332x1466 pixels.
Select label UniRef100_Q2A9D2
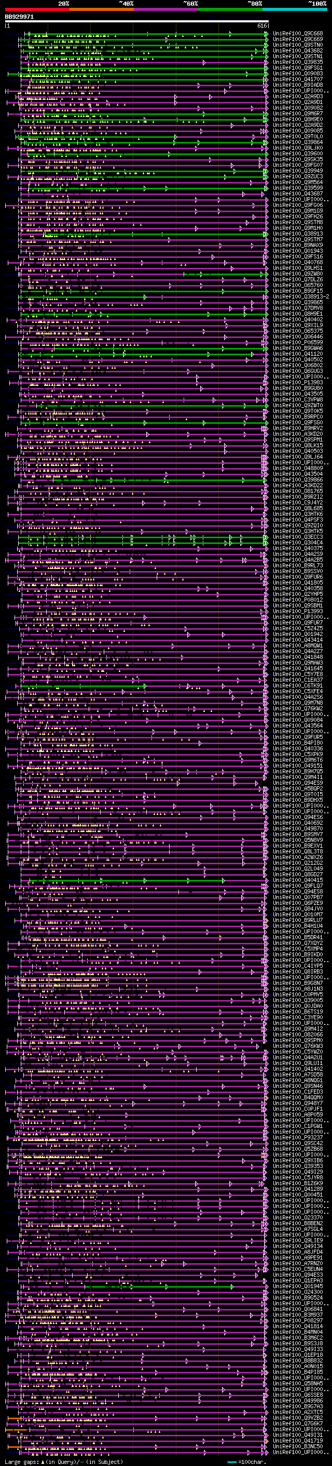[x=298, y=125]
